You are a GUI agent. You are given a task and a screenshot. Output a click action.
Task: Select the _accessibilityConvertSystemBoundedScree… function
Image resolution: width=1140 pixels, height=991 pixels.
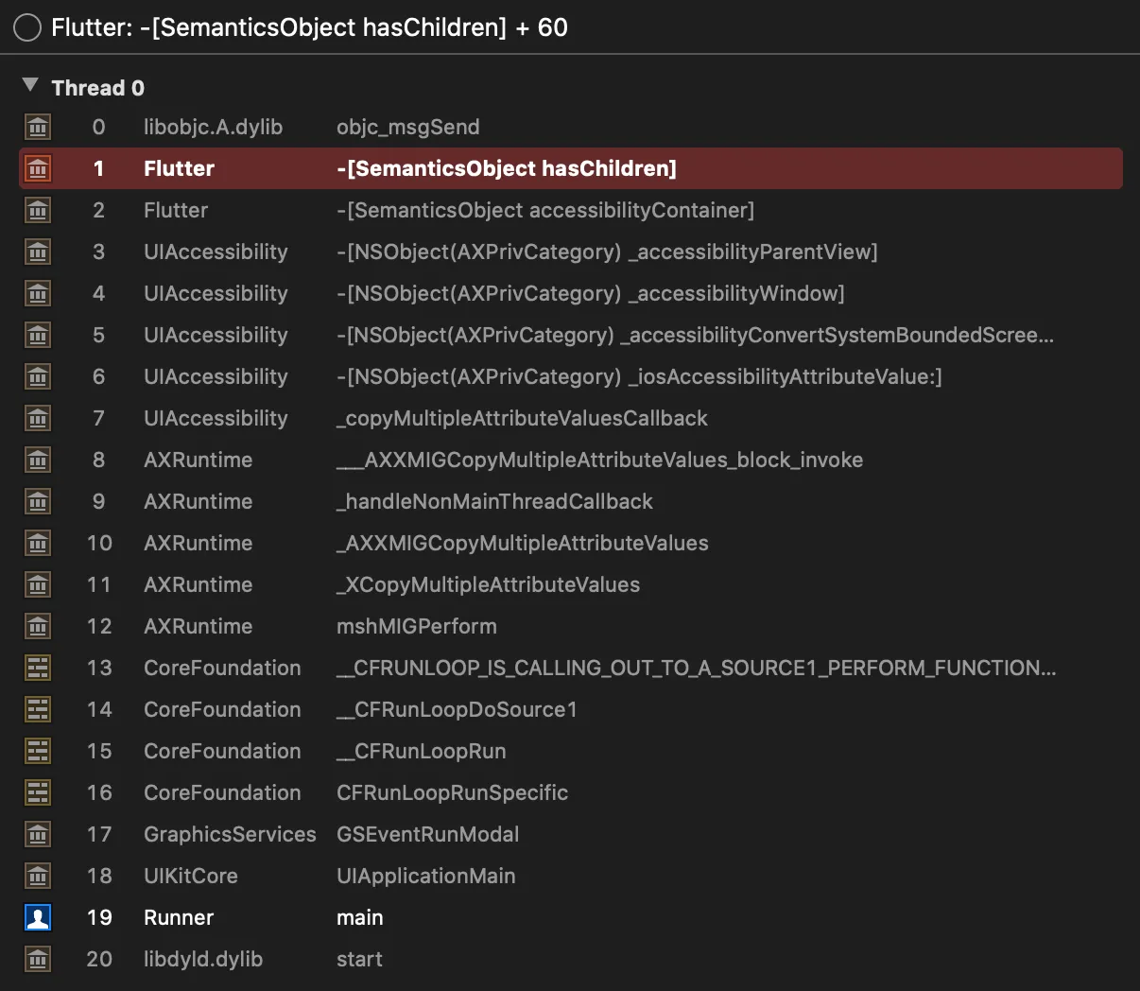click(696, 336)
